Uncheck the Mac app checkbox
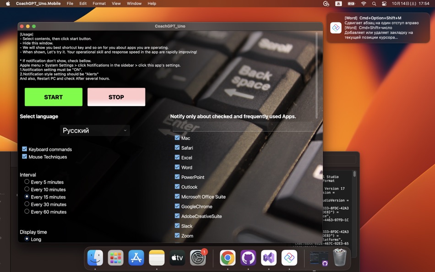This screenshot has width=435, height=272. pyautogui.click(x=177, y=138)
